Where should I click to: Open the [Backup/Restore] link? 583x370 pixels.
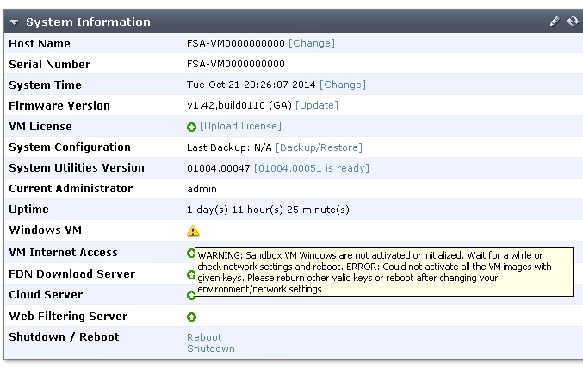click(319, 147)
